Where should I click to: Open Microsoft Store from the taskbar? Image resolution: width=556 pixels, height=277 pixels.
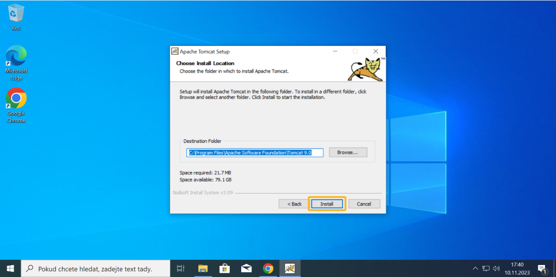(x=225, y=268)
